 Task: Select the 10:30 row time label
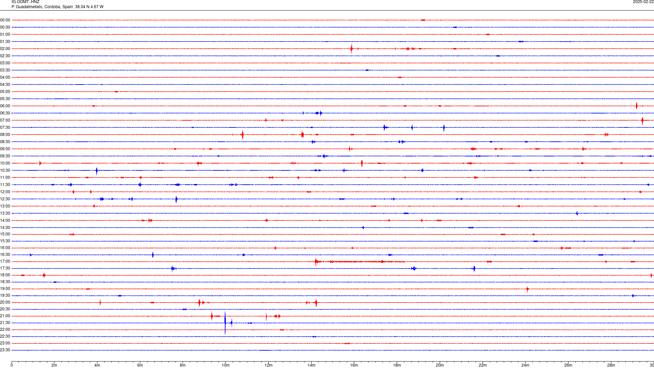pos(5,170)
